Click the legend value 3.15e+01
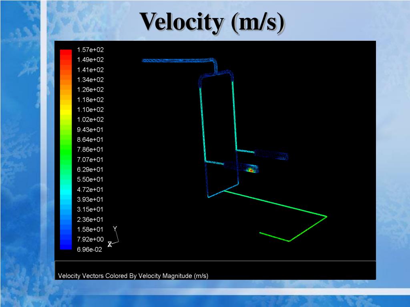The width and height of the screenshot is (410, 307). tap(90, 209)
